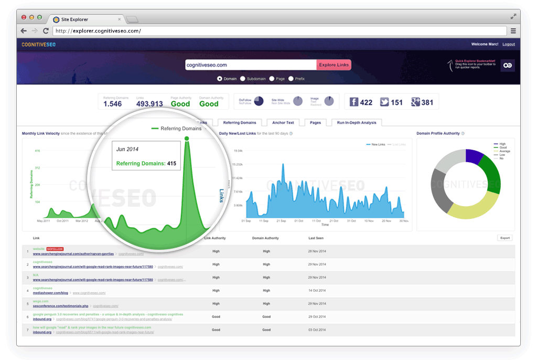Click the Image/Text/Redirect pie chart
Screen dimensions: 537x360
(329, 101)
